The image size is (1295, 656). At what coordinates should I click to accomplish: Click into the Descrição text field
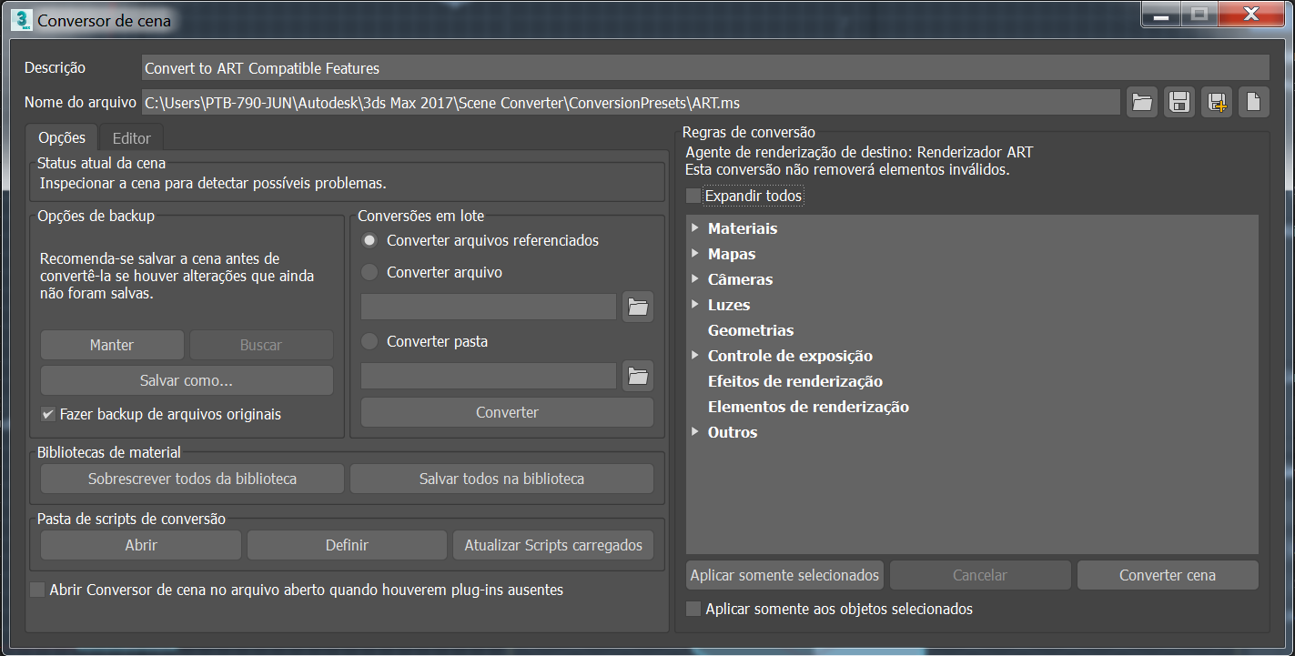705,68
